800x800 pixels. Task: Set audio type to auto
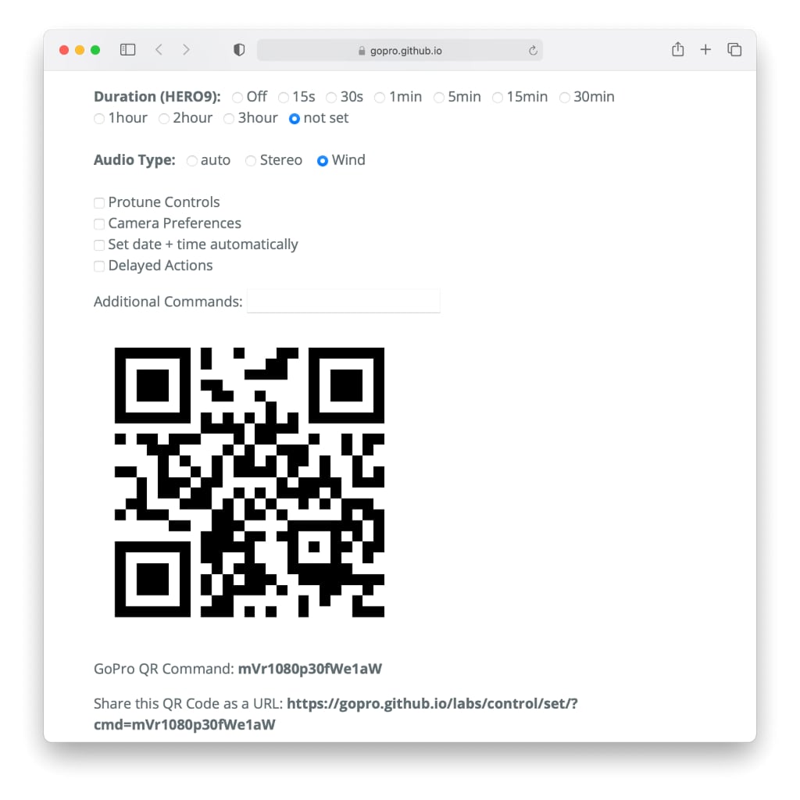pos(192,161)
